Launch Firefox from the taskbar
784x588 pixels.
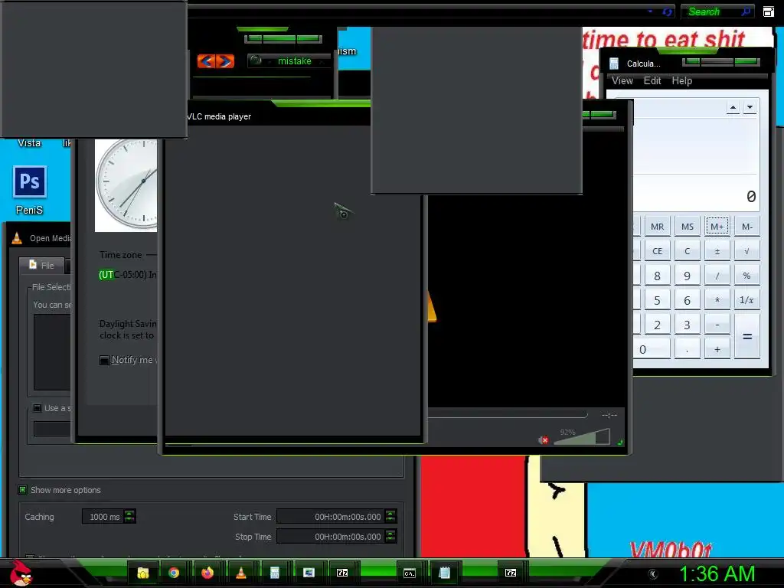(x=207, y=573)
